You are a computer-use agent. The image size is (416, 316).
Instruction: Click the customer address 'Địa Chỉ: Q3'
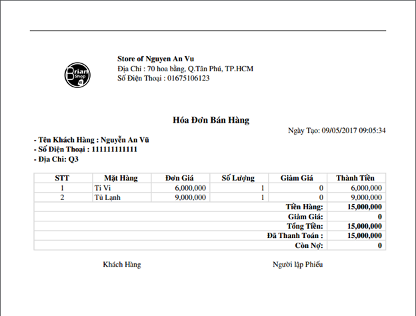56,159
